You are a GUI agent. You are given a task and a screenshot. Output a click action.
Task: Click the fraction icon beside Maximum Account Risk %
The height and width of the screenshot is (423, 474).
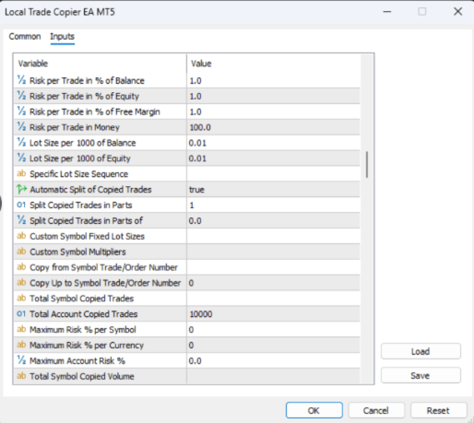click(21, 361)
